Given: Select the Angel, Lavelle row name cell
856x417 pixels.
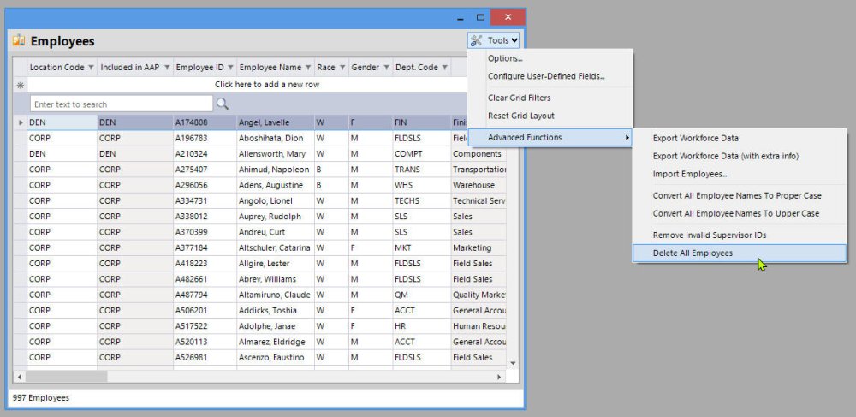Looking at the screenshot, I should tap(275, 122).
